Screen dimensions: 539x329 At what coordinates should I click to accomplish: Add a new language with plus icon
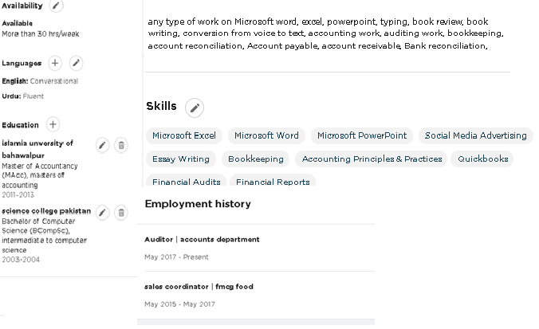(x=55, y=63)
